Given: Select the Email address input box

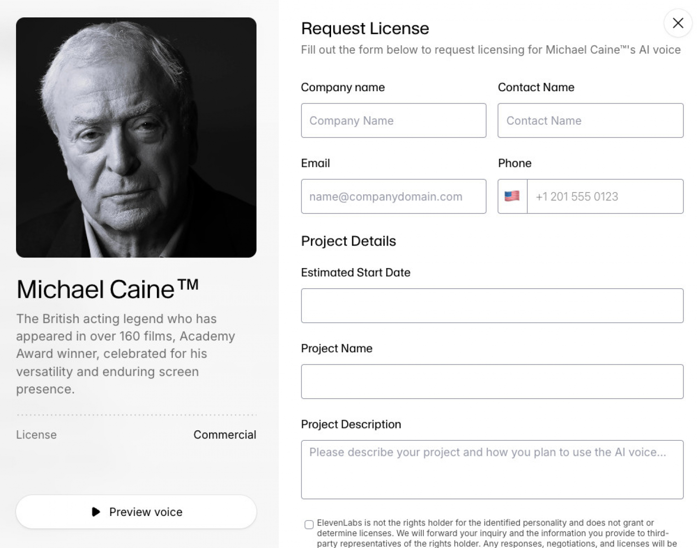Looking at the screenshot, I should (393, 197).
